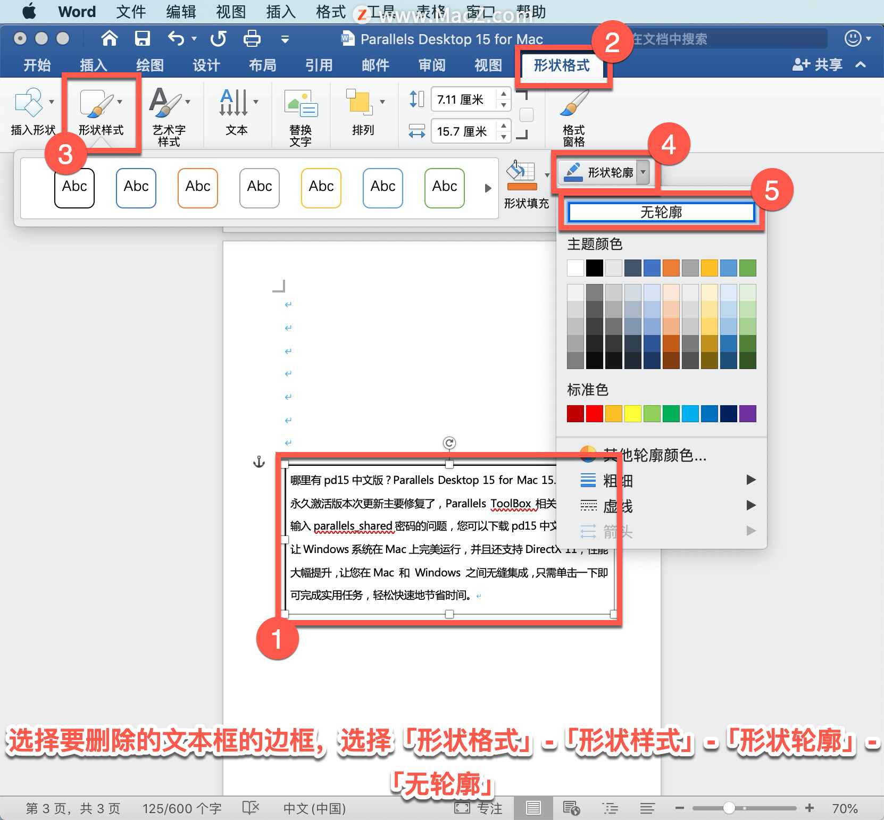Switch to web layout view icon

[571, 808]
